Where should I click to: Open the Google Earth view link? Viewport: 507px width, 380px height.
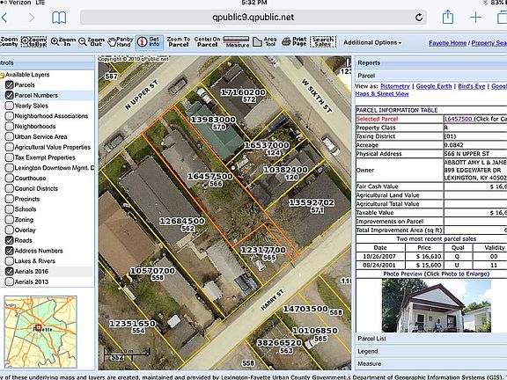(x=434, y=86)
